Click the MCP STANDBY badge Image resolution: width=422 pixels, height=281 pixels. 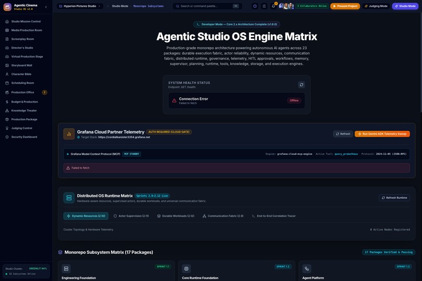coord(131,154)
